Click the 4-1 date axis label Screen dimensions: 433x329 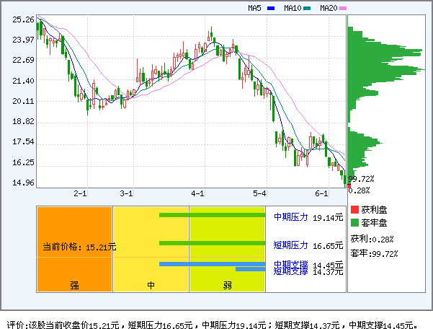click(x=198, y=194)
